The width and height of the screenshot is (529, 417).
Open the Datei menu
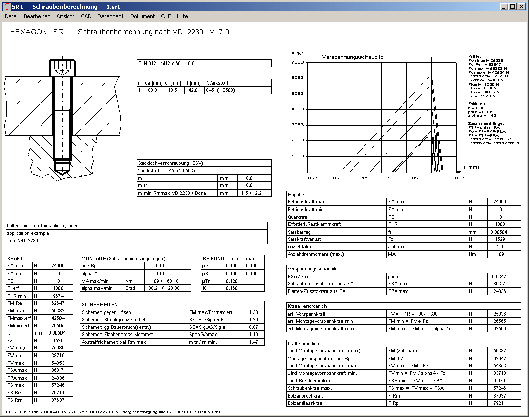(x=11, y=16)
